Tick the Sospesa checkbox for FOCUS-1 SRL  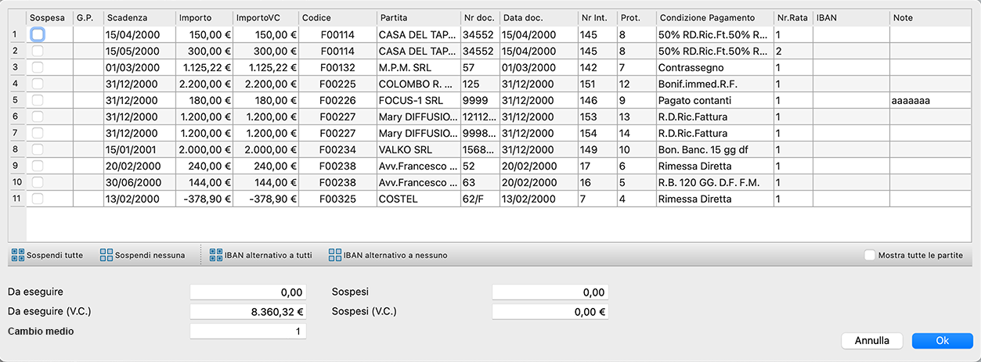tap(38, 100)
